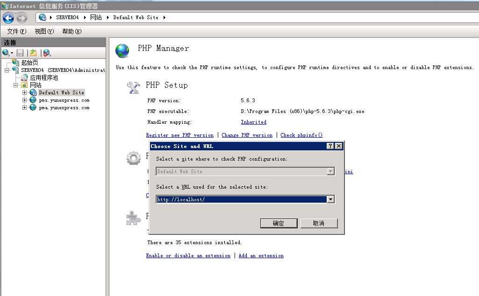479x296 pixels.
Task: Select Application Pools (应用程序池) node
Action: tap(44, 78)
